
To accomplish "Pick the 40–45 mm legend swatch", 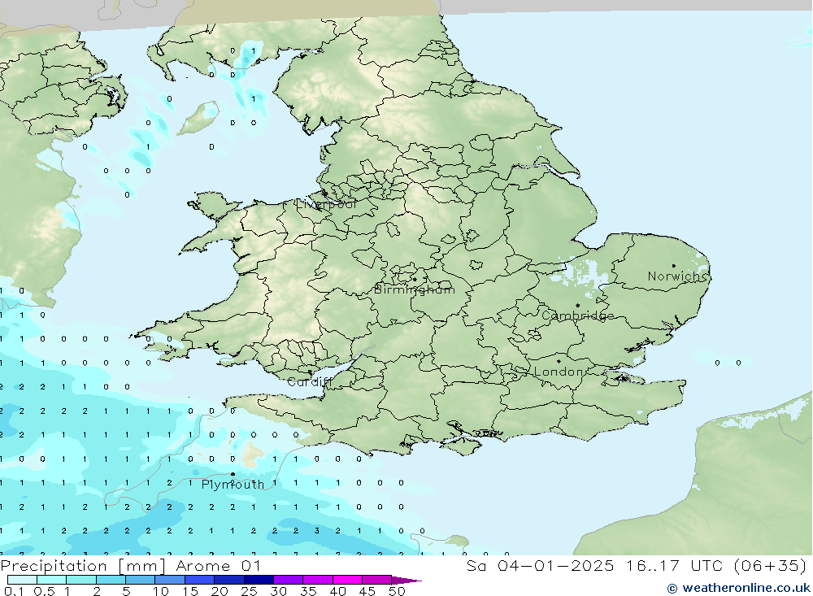I will tap(347, 580).
